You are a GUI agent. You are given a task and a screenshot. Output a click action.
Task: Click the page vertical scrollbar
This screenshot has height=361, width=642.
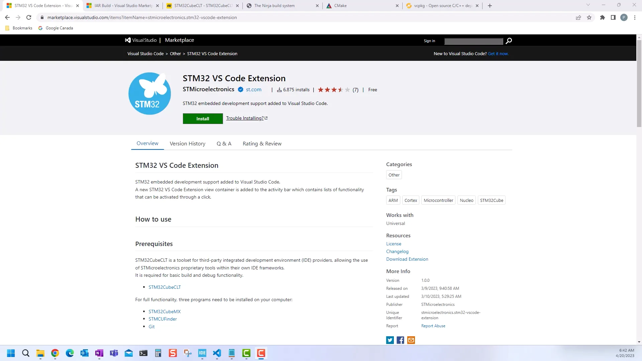click(639, 84)
